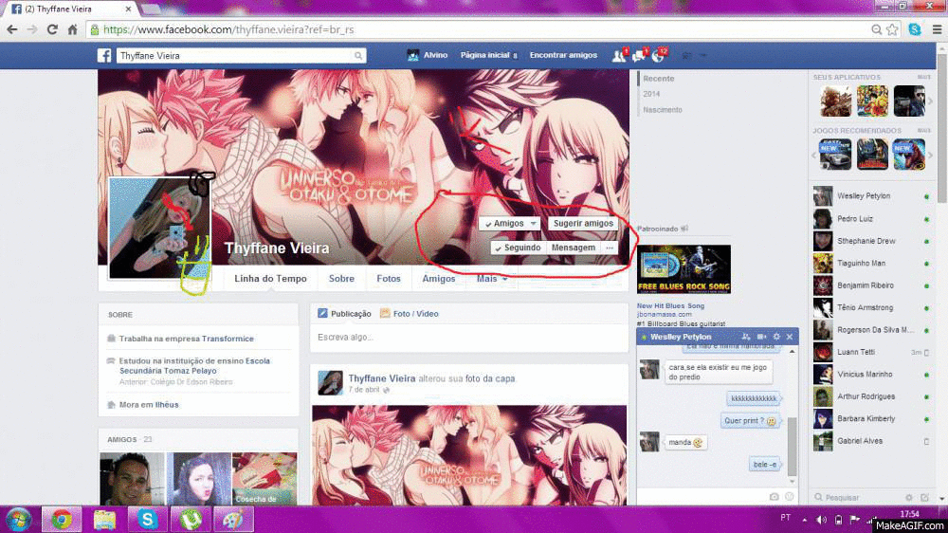Switch to the Sobre tab
The height and width of the screenshot is (533, 948).
(341, 279)
